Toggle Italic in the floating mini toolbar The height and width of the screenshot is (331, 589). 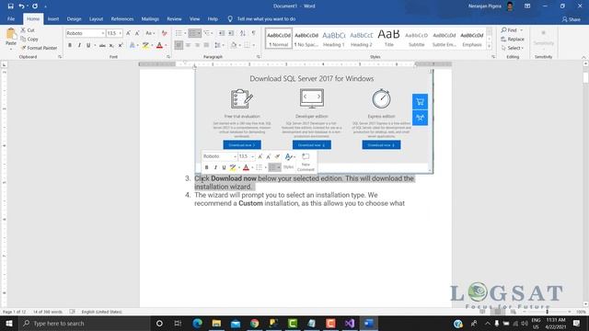point(215,167)
